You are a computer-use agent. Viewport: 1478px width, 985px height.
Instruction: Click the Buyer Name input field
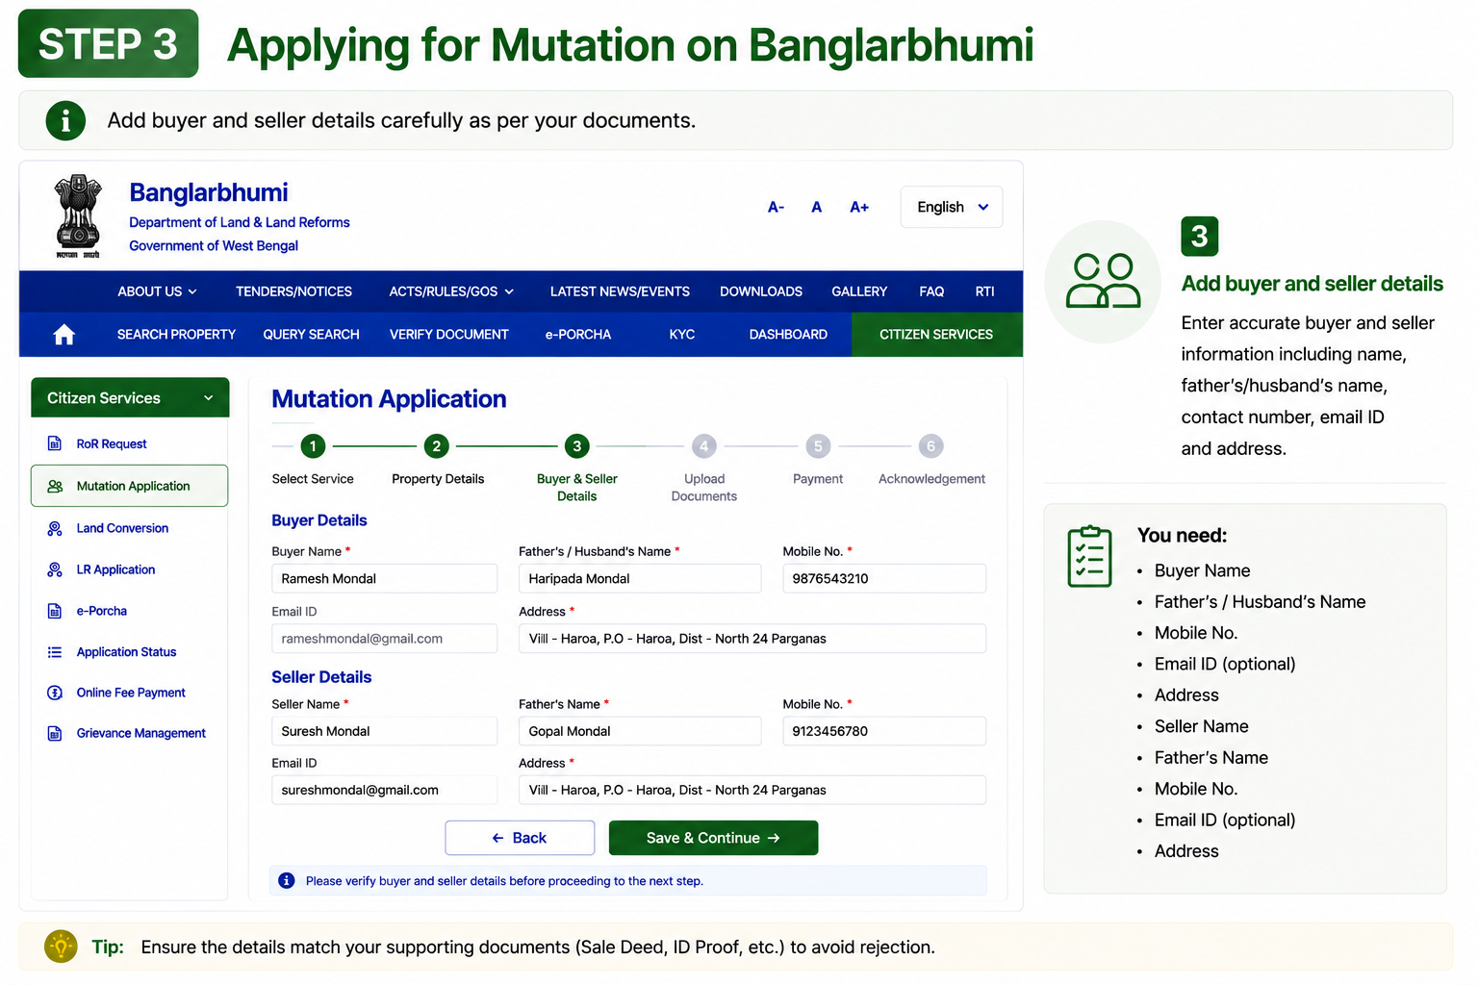point(384,579)
